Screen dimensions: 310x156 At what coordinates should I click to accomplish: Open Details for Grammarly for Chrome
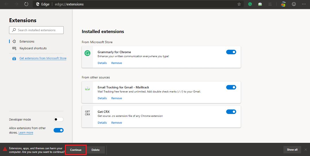(x=102, y=63)
